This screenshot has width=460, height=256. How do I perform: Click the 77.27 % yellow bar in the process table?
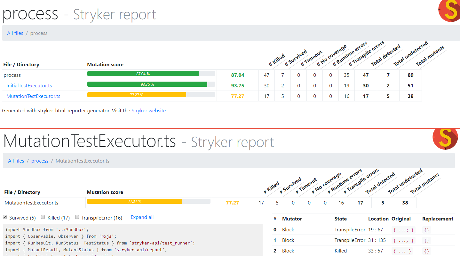[x=137, y=95]
